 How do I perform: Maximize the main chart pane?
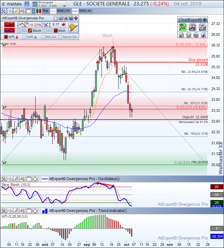coord(29,11)
